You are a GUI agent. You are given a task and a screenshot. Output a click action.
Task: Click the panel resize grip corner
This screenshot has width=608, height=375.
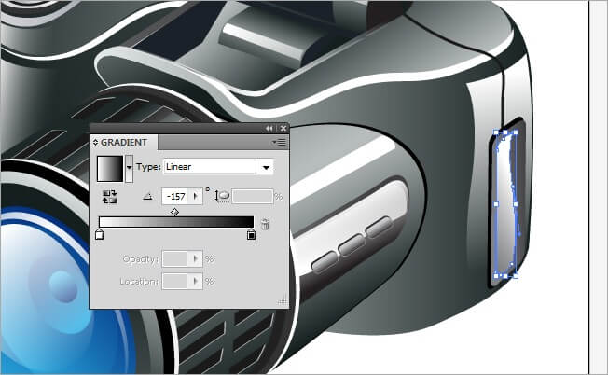(x=283, y=301)
